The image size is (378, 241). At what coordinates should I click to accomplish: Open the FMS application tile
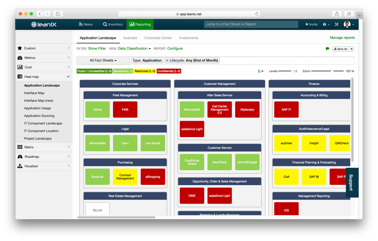(125, 110)
